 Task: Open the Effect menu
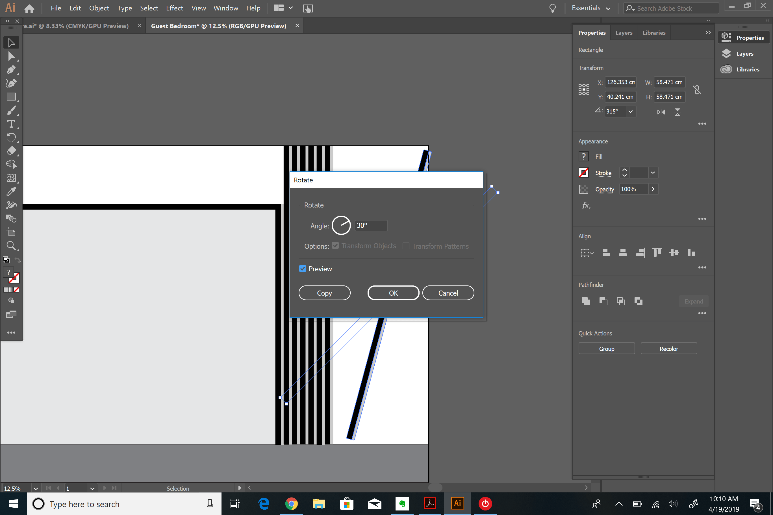(x=174, y=8)
